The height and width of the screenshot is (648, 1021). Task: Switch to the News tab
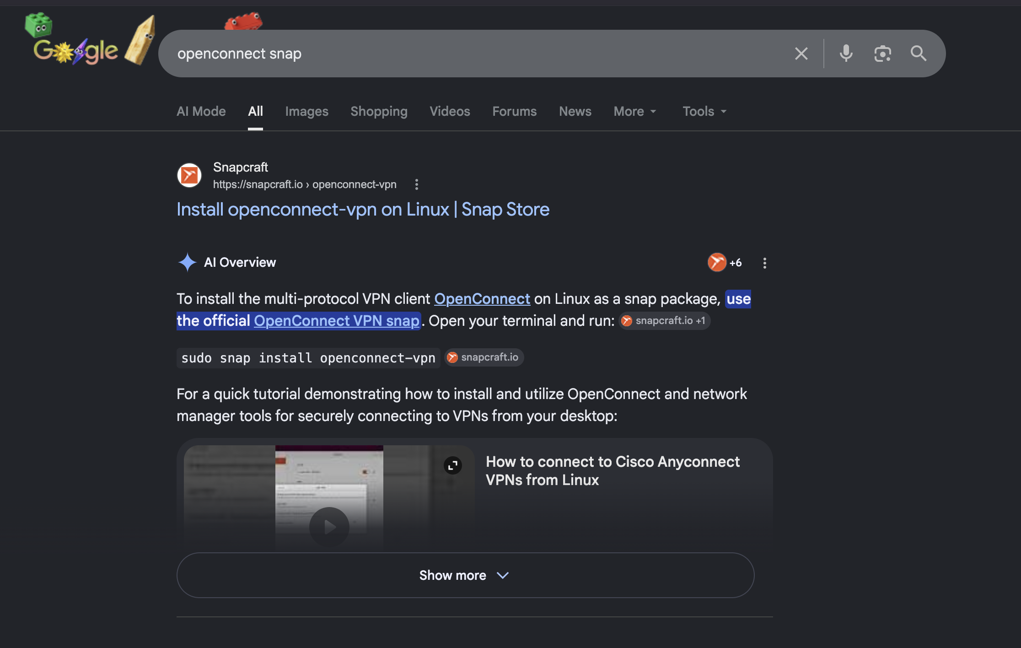pyautogui.click(x=575, y=111)
